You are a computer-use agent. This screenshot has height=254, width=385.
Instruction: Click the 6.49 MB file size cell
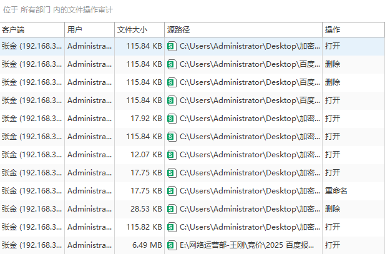(145, 245)
